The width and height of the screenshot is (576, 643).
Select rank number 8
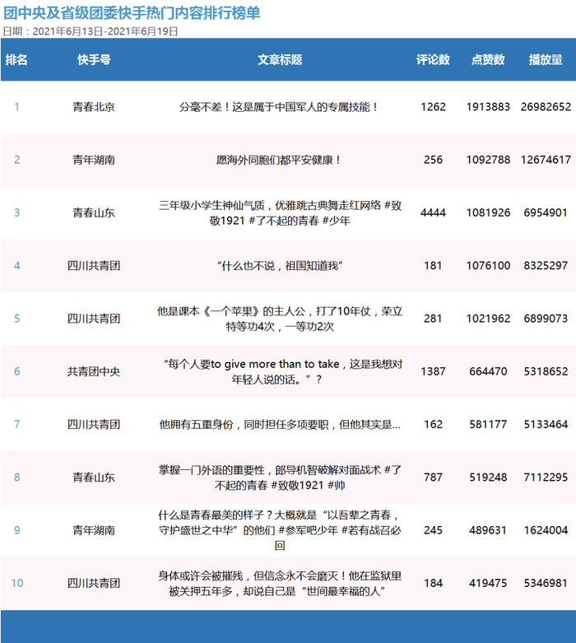[x=16, y=478]
